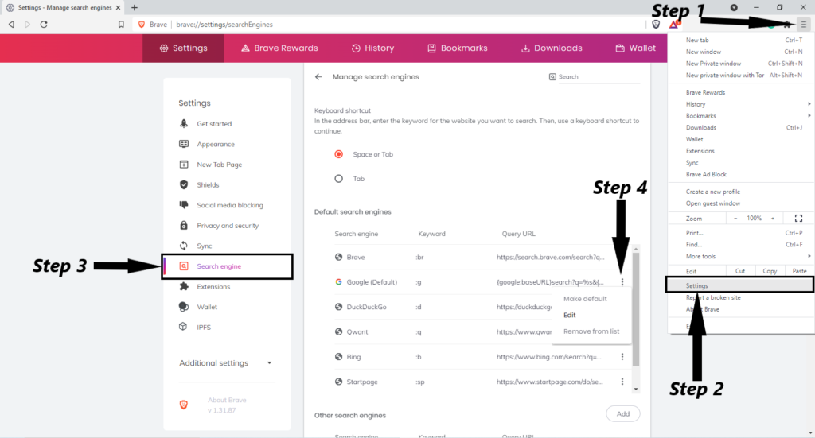Choose Settings in main menu
The height and width of the screenshot is (438, 815).
tap(740, 285)
